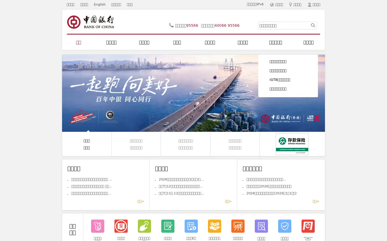This screenshot has height=241, width=387.
Task: Click the globe icon in top bar
Action: click(272, 5)
